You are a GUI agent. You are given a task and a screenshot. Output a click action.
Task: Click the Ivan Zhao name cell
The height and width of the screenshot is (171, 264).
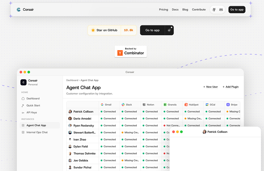82,140
